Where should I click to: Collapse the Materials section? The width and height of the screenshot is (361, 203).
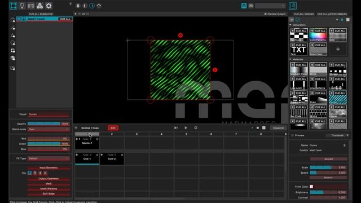290,59
